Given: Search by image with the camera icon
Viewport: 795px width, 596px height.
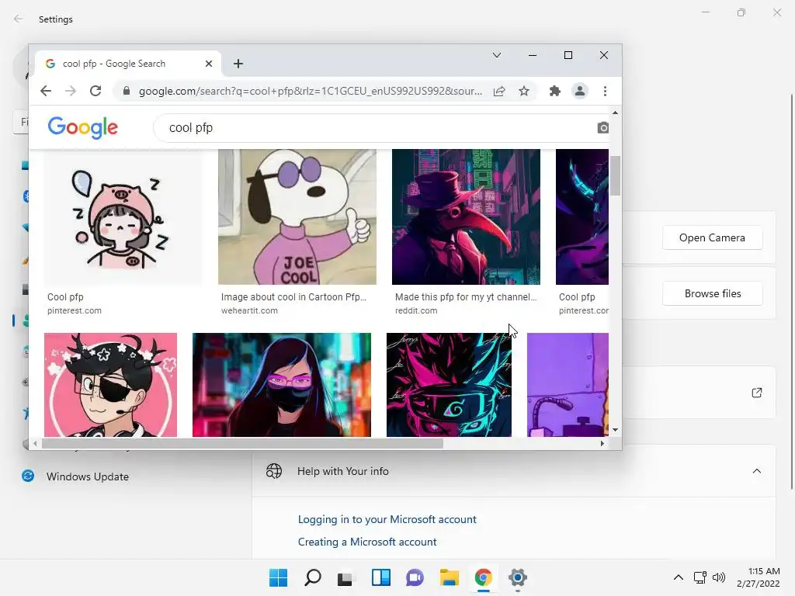Looking at the screenshot, I should (x=602, y=128).
